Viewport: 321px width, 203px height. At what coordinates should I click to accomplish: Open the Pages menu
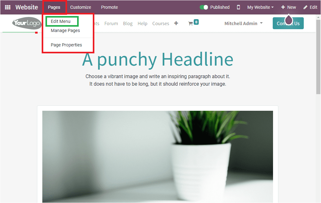[54, 7]
